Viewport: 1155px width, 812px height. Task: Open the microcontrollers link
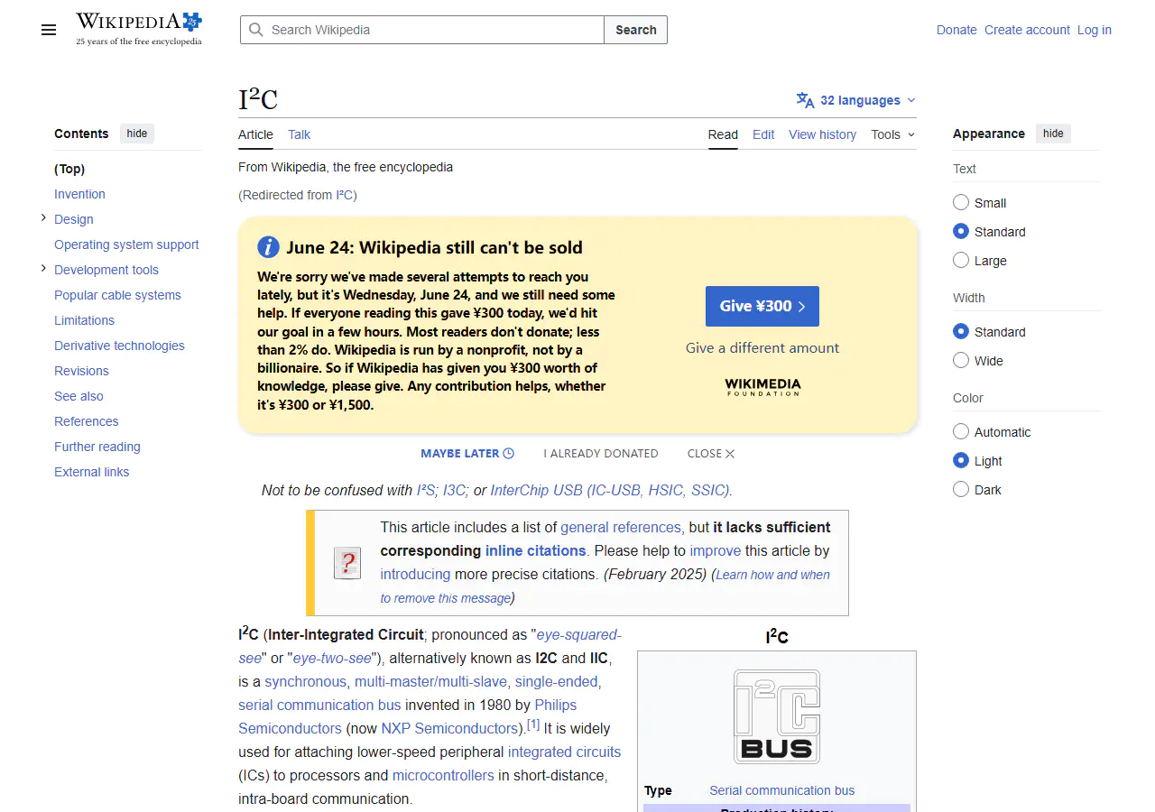pyautogui.click(x=443, y=775)
